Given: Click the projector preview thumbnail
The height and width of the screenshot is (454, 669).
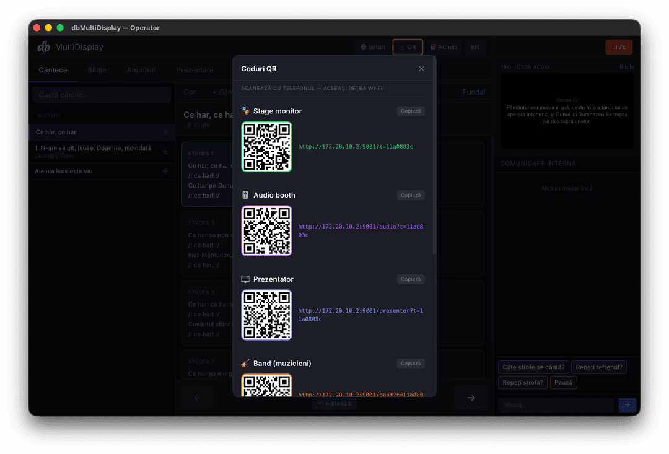Looking at the screenshot, I should [x=567, y=111].
